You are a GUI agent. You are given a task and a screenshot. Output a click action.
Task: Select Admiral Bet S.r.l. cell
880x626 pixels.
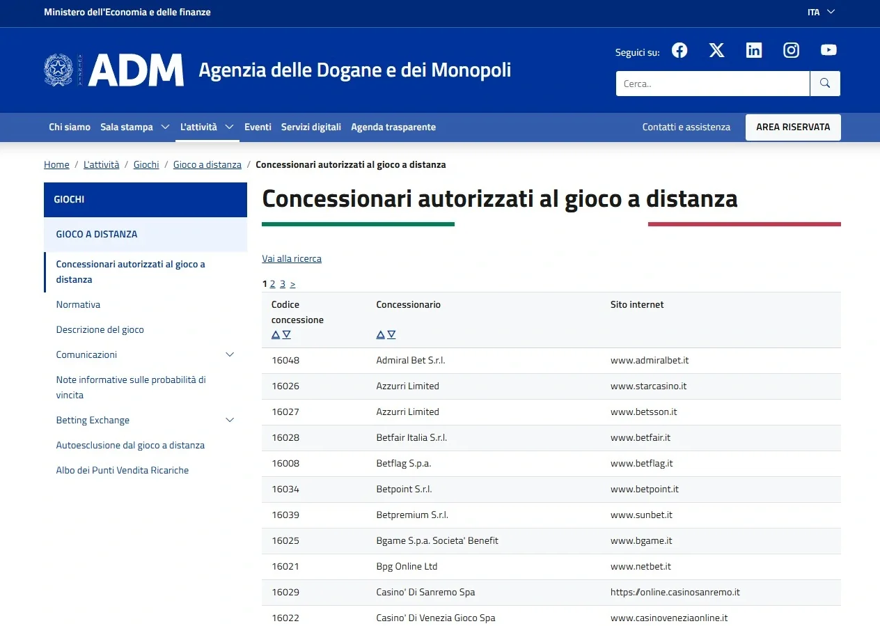coord(411,361)
